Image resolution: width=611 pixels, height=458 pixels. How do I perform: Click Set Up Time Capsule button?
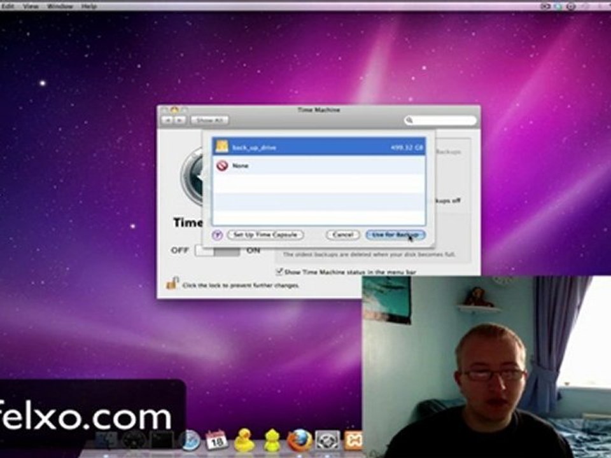point(265,235)
